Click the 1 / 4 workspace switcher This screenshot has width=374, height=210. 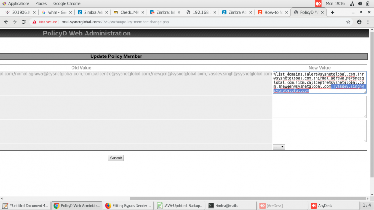tap(367, 205)
